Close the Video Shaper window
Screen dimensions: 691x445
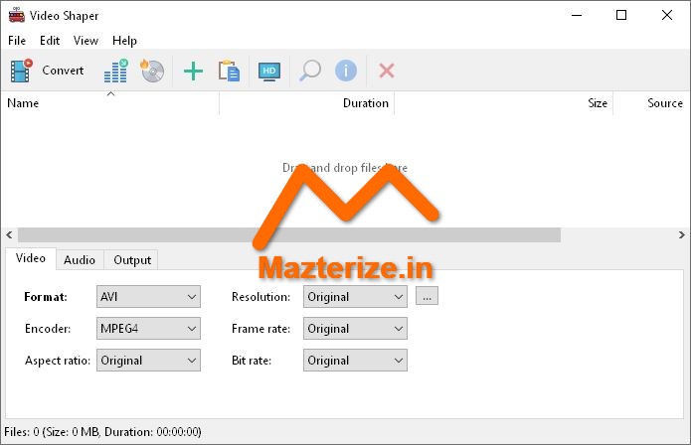(667, 16)
